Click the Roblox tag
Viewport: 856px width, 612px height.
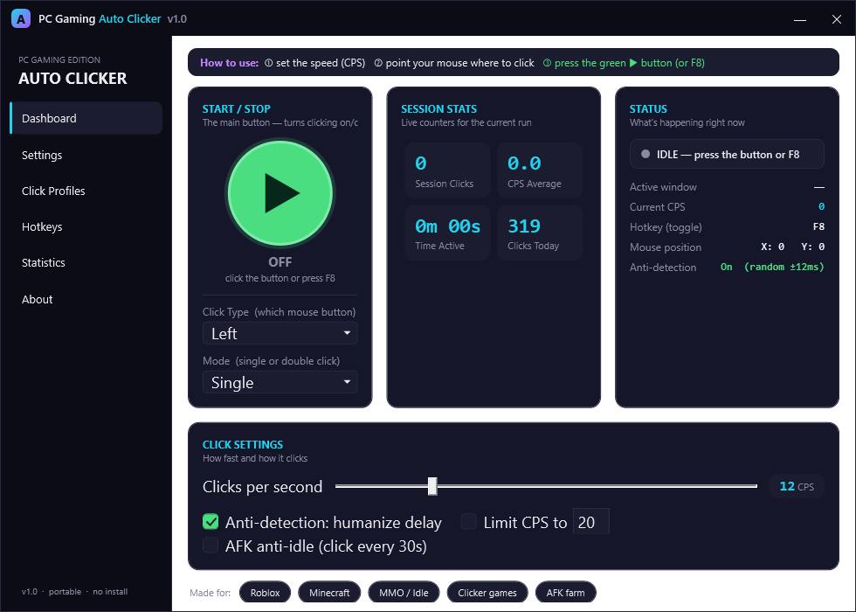point(265,593)
